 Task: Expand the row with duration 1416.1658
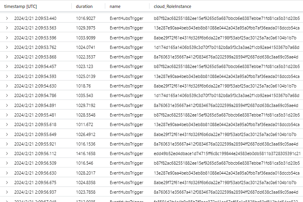[7, 153]
